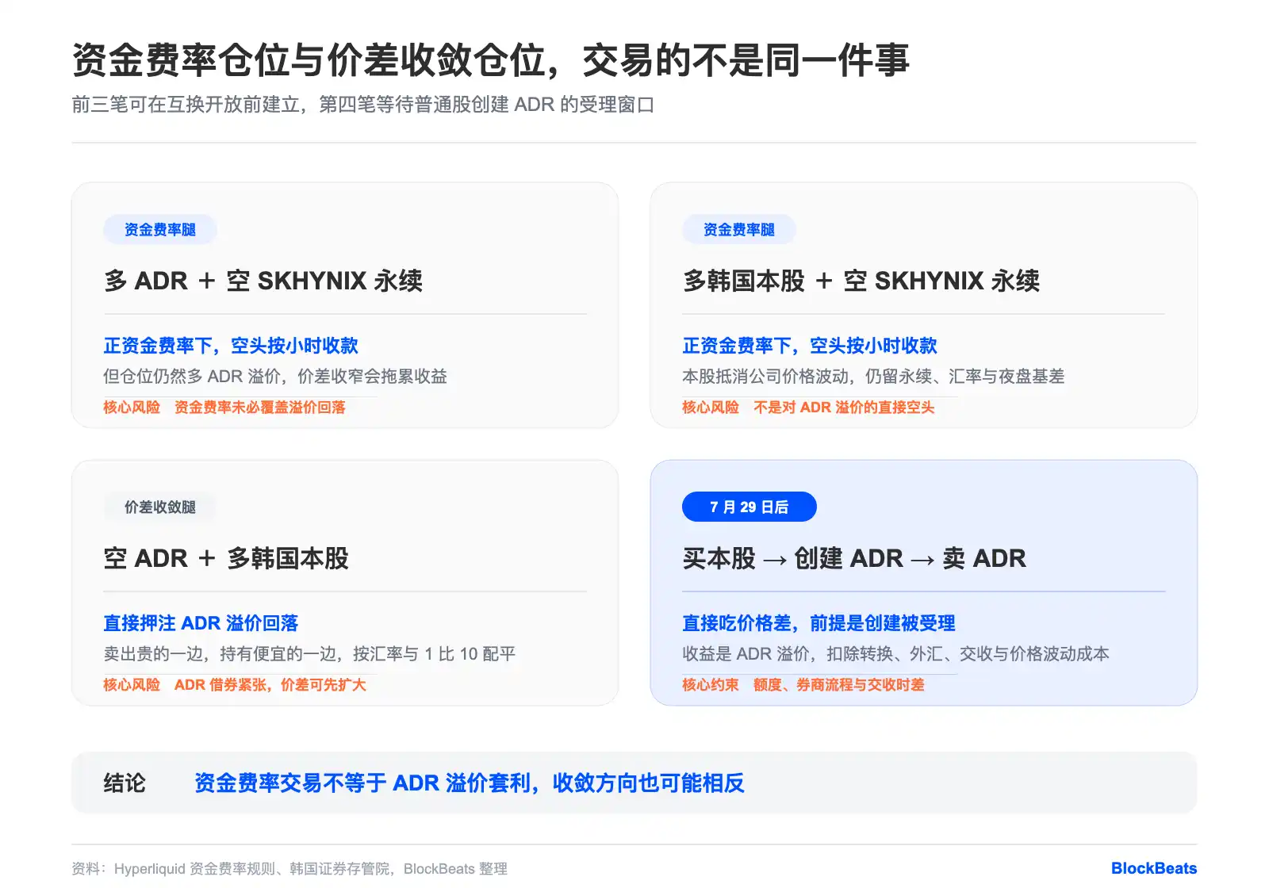
Task: Click the main title '资金费率仓位与价差收敛仓位'
Action: [x=309, y=60]
